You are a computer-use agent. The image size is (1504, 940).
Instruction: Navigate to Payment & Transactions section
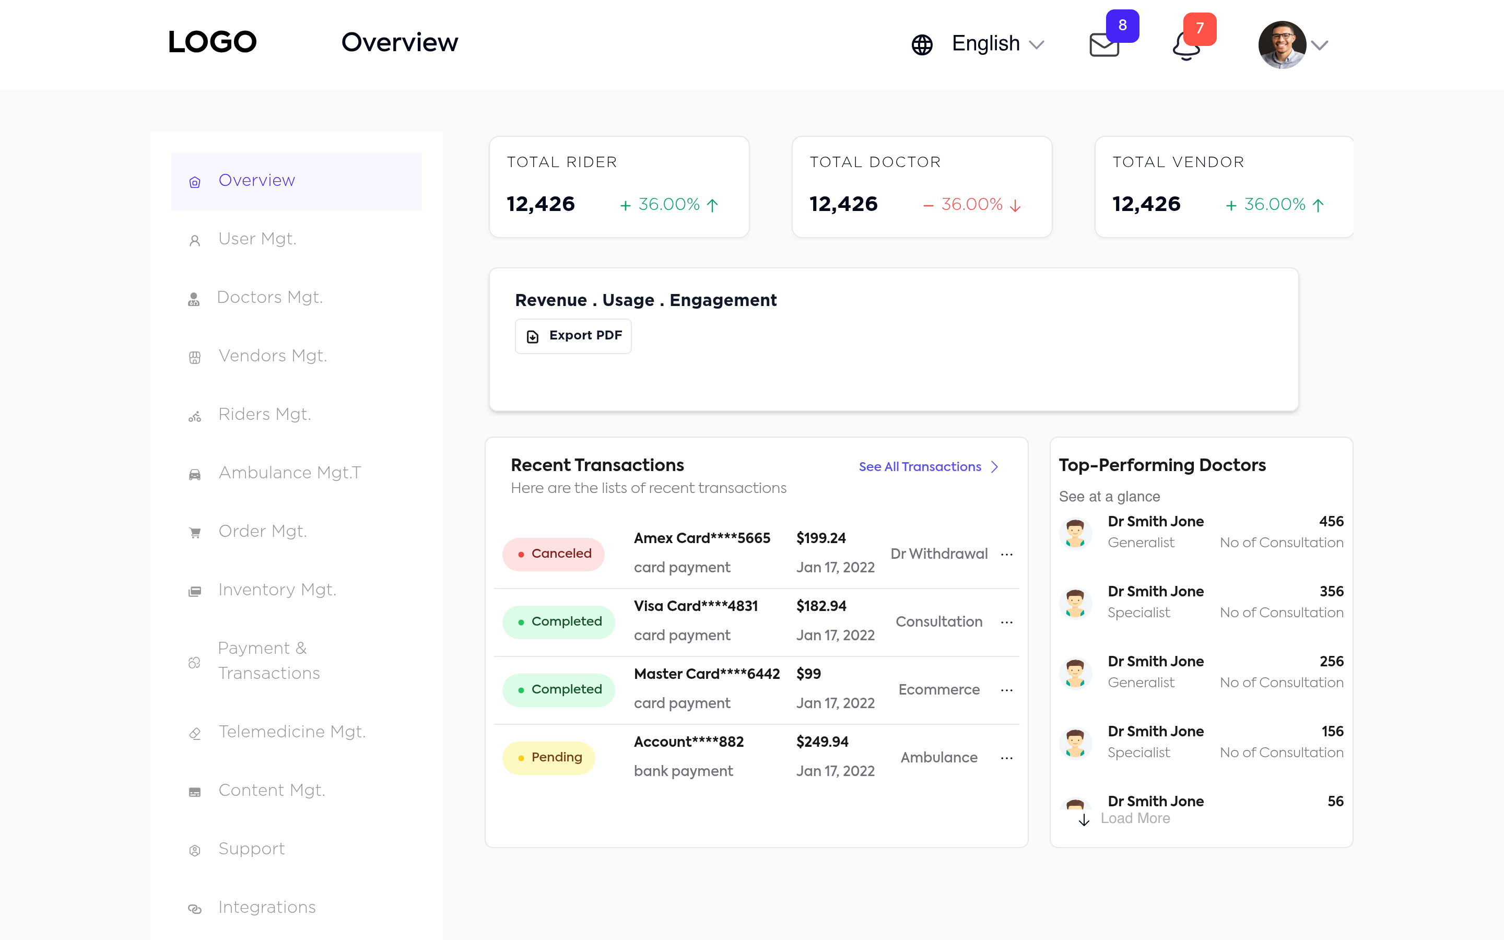point(268,660)
